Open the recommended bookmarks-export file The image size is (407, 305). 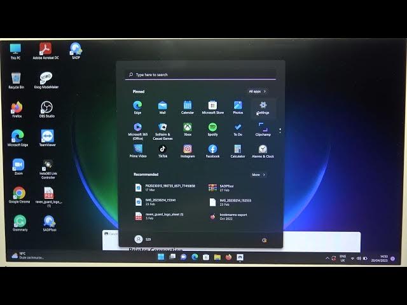tap(229, 217)
